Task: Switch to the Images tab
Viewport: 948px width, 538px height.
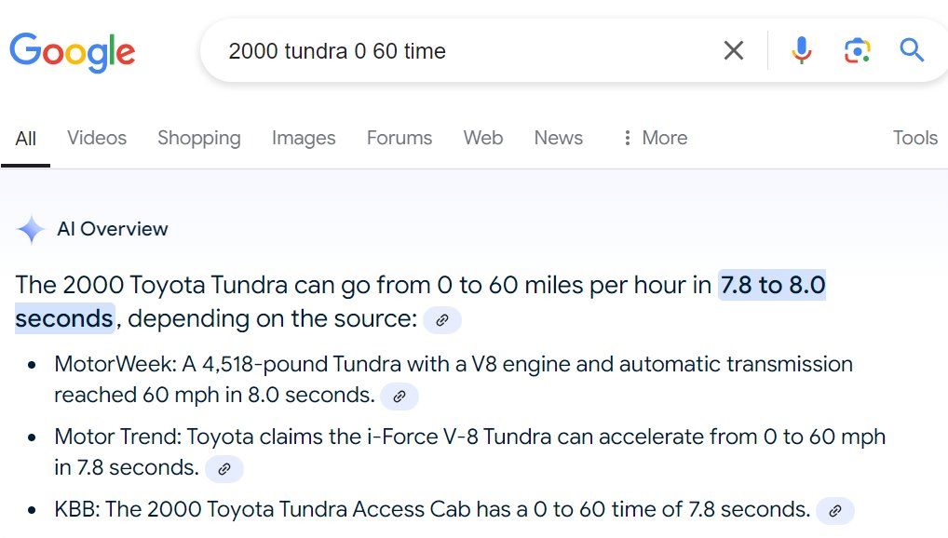Action: coord(304,138)
